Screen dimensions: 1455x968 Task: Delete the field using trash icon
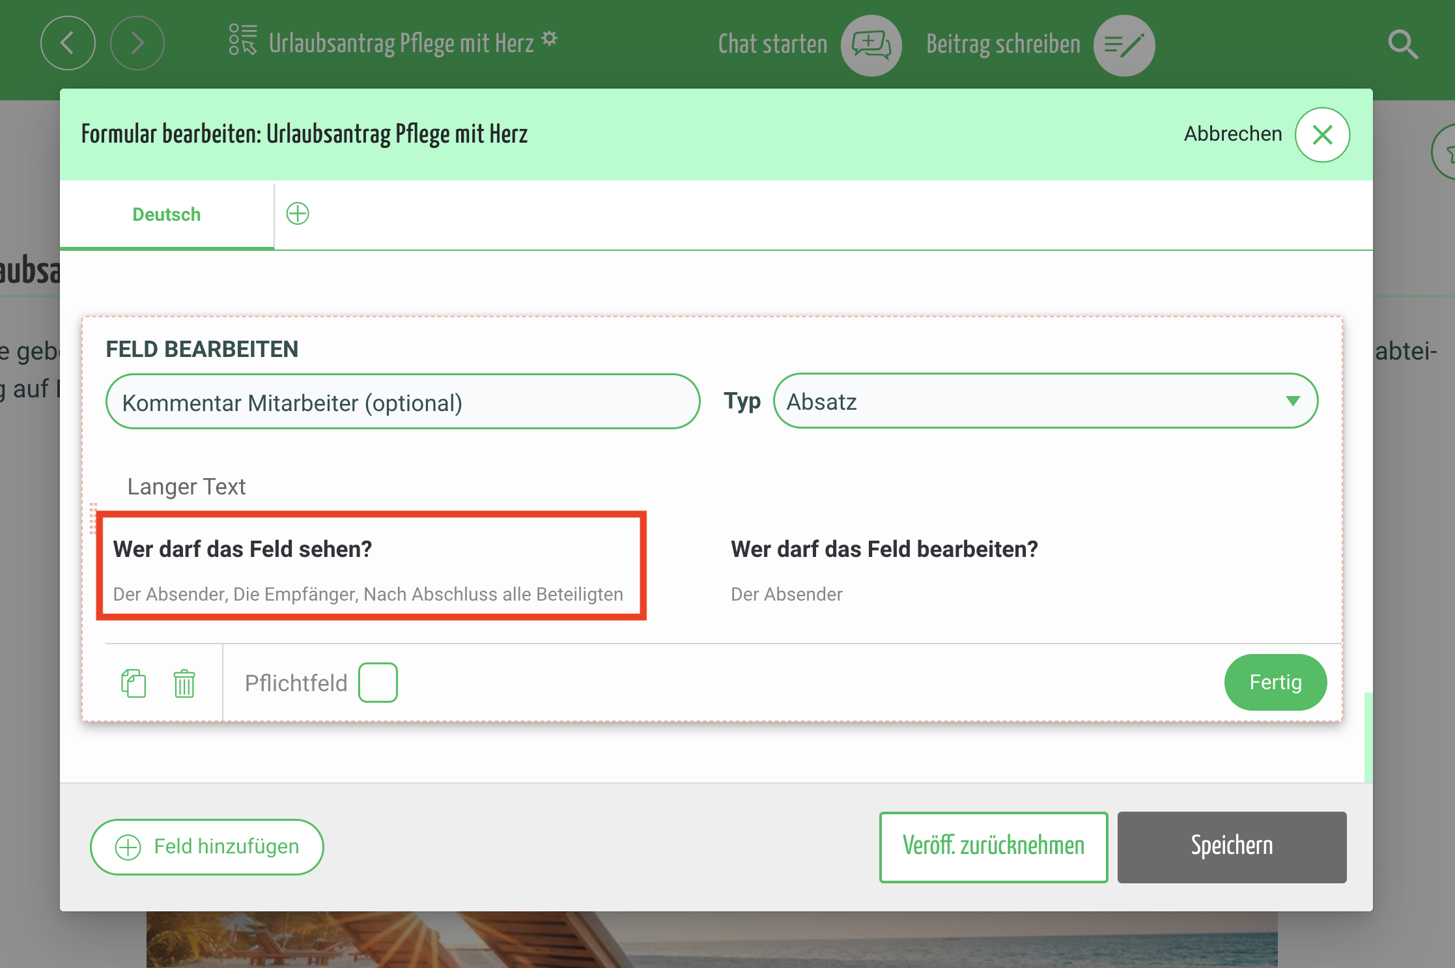(184, 683)
